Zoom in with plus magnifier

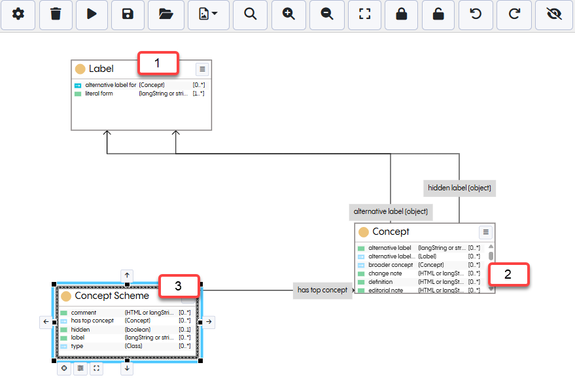[288, 14]
